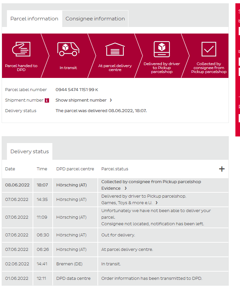Expand delivery status details with plus icon

222,169
